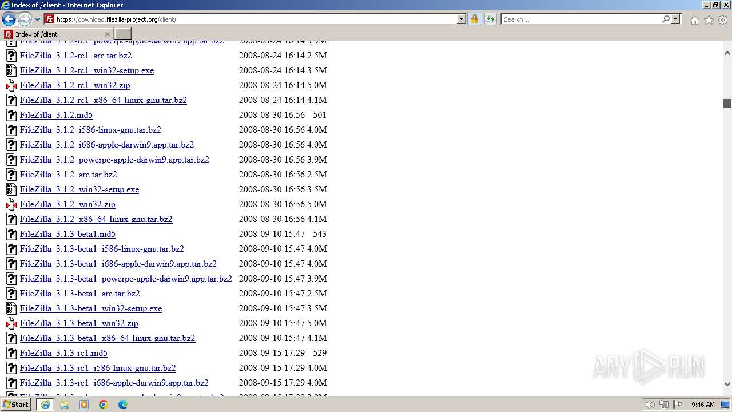
Task: Download FileZilla_3.1.3-beta1_win32-setup.exe
Action: [x=91, y=308]
